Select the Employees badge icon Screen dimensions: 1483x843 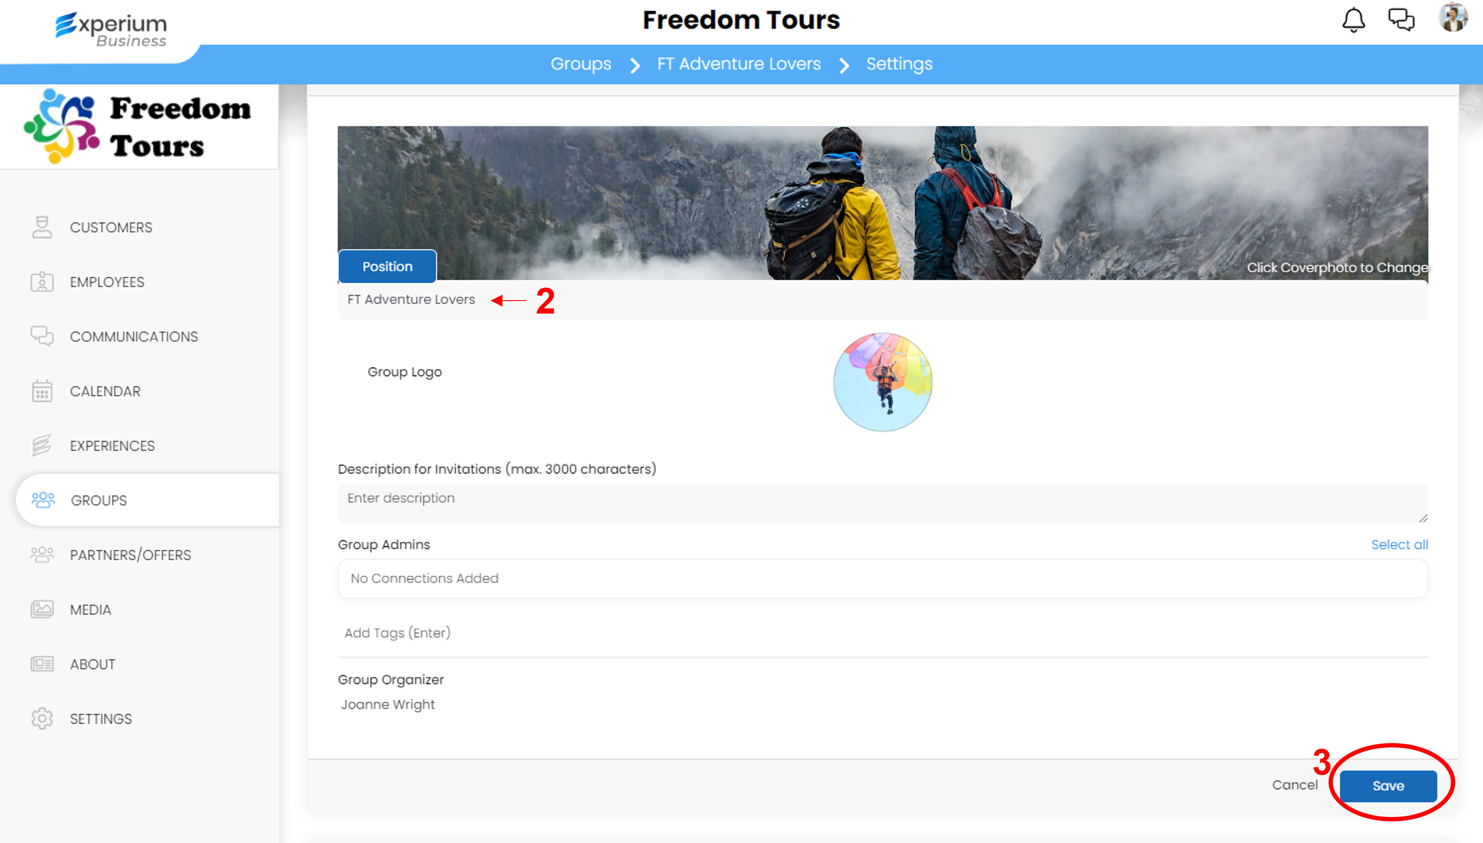click(x=42, y=282)
